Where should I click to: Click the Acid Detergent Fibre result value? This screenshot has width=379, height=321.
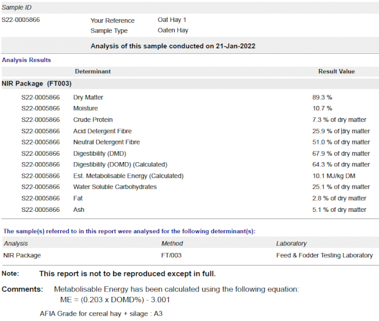coord(341,131)
